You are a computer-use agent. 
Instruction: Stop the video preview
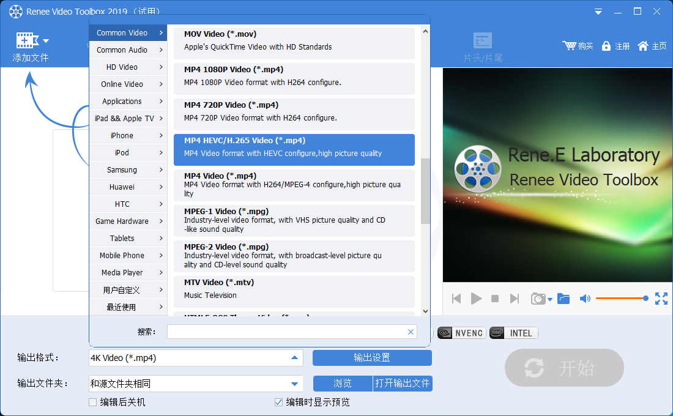[x=495, y=299]
